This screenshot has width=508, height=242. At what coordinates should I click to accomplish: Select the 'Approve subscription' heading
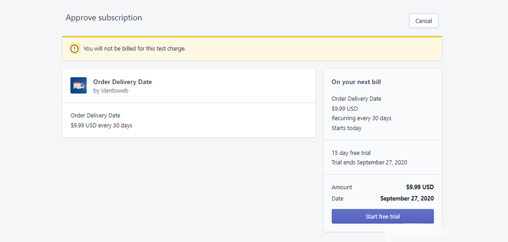coord(103,18)
